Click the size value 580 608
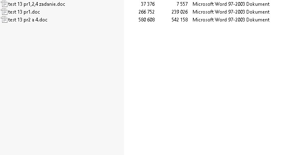281x155 pixels. pyautogui.click(x=146, y=20)
